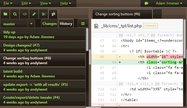Open the View menu
The height and width of the screenshot is (108, 187).
(46, 3)
